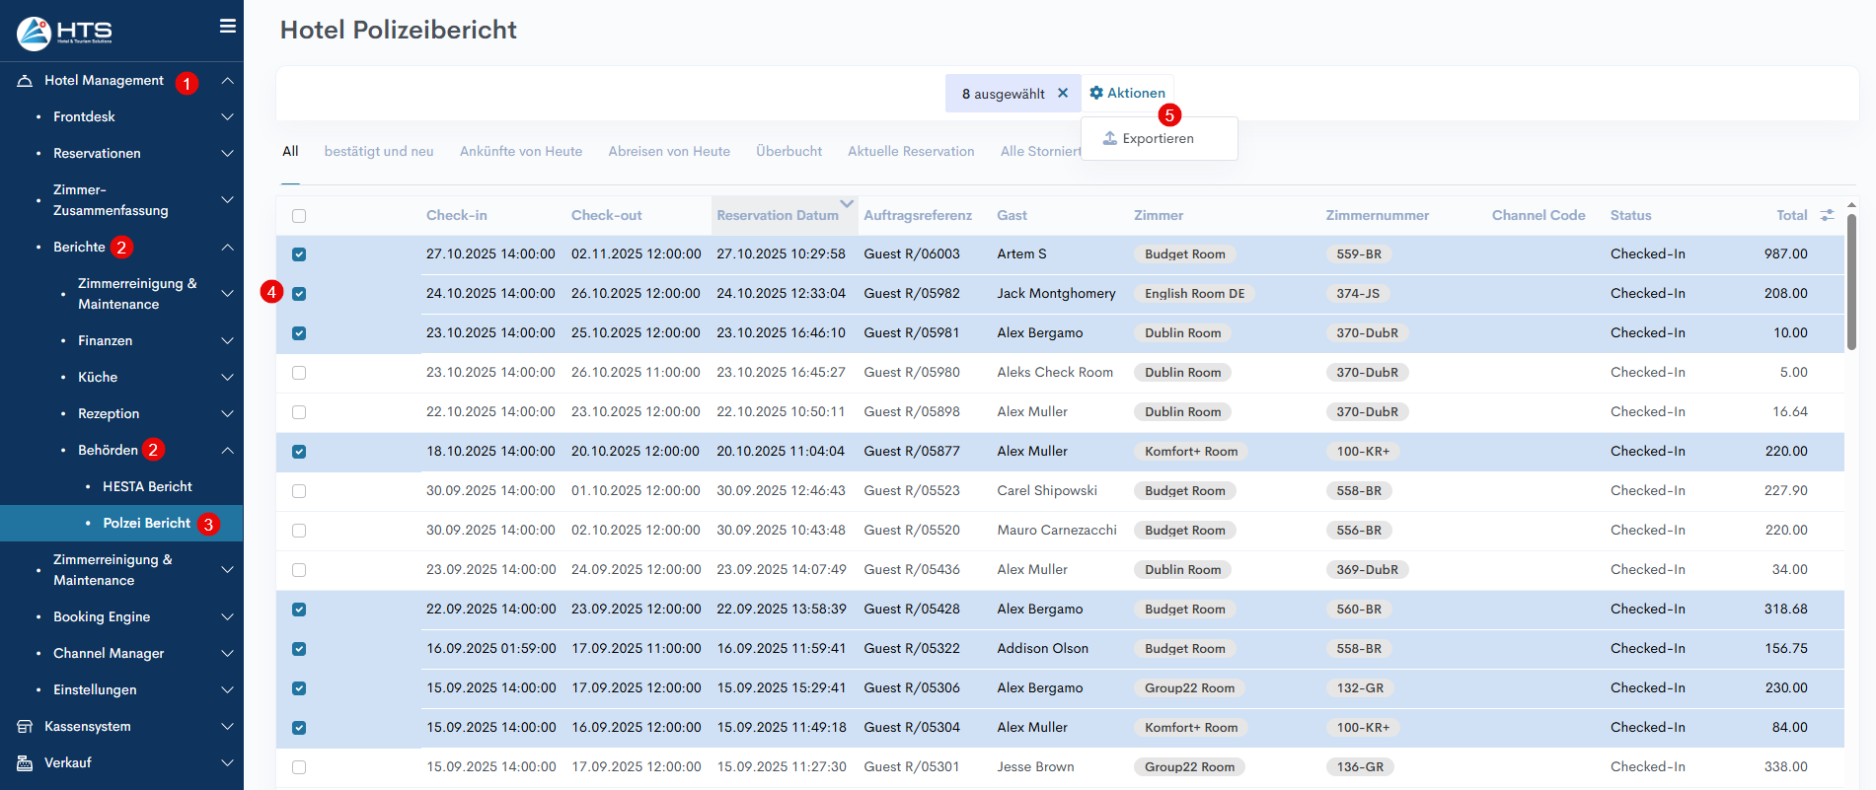Click the Reservation Datum sort arrow

[x=847, y=204]
